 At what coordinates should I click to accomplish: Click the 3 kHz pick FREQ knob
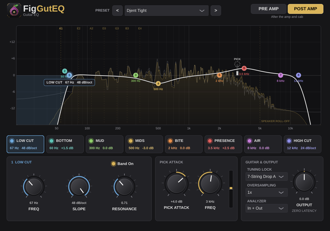(x=210, y=183)
